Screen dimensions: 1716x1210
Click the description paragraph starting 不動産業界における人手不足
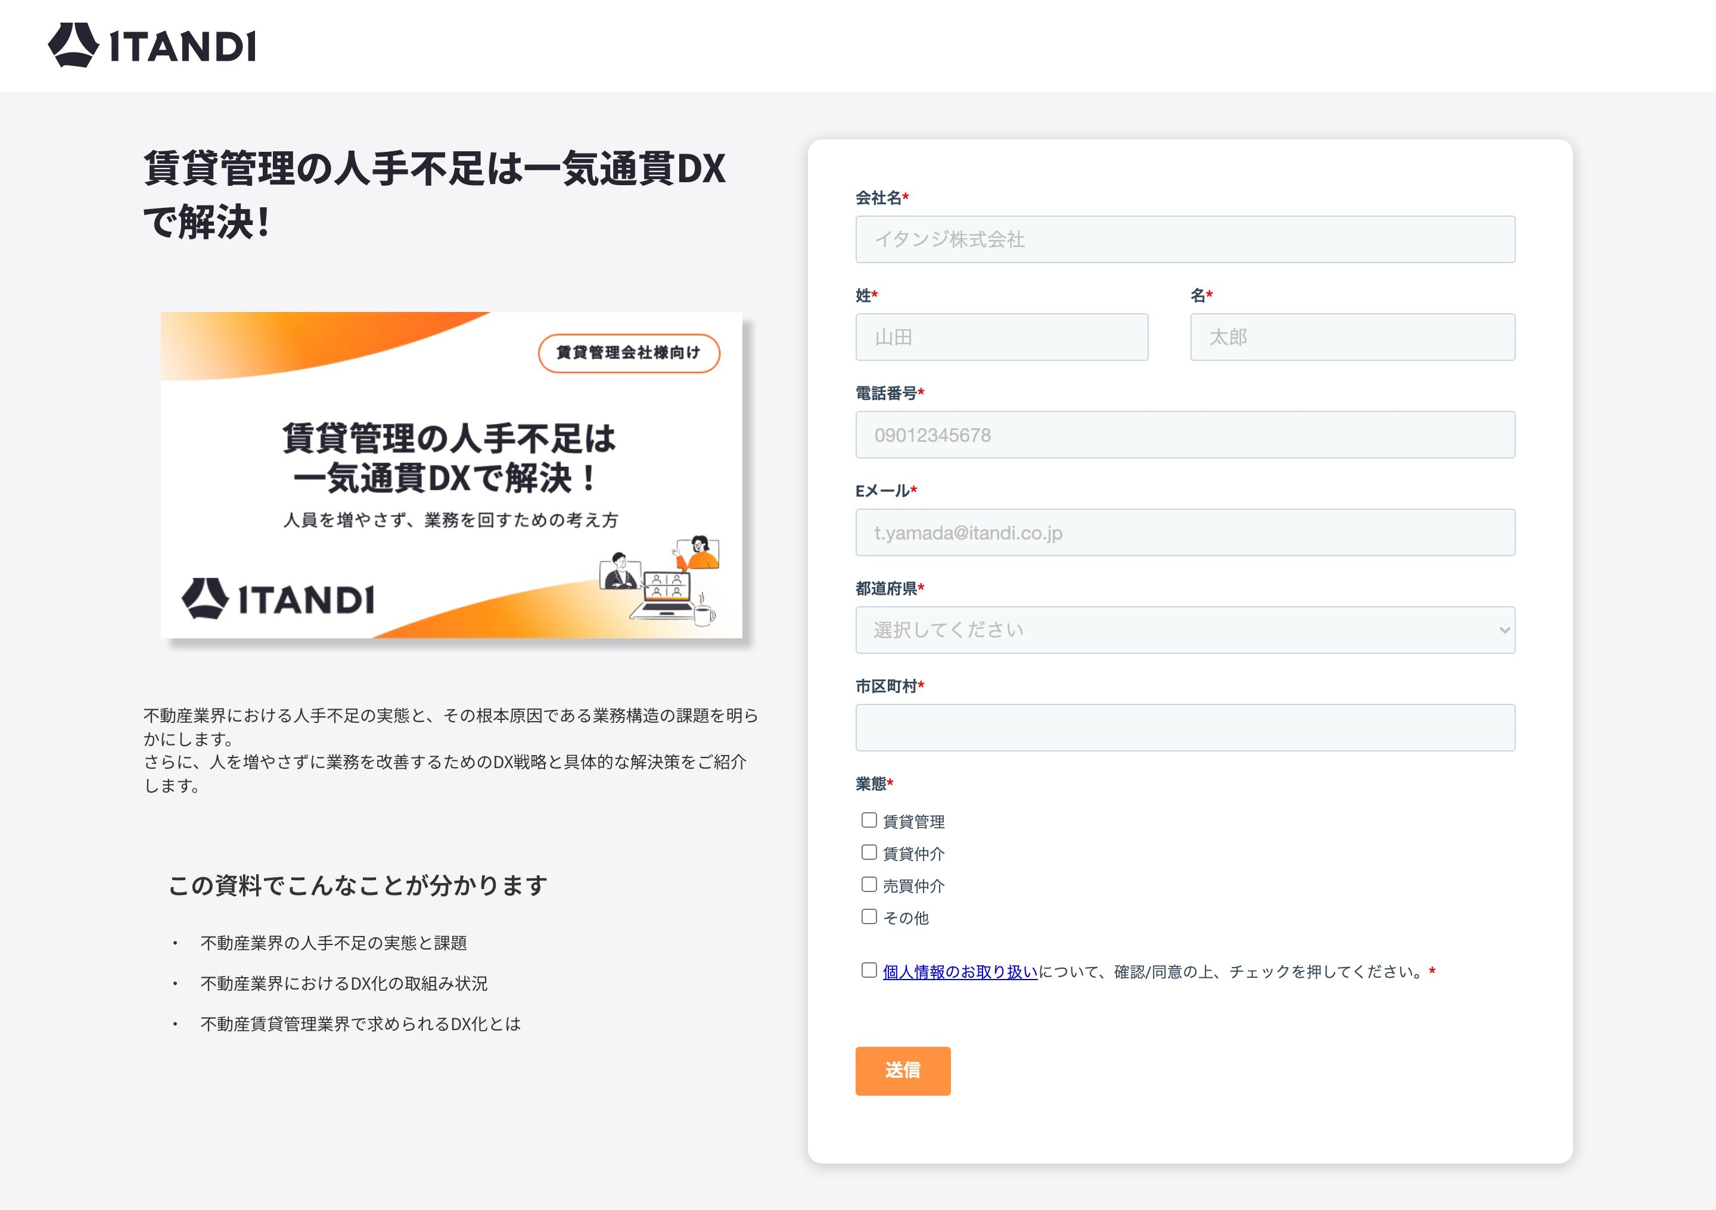pos(450,750)
